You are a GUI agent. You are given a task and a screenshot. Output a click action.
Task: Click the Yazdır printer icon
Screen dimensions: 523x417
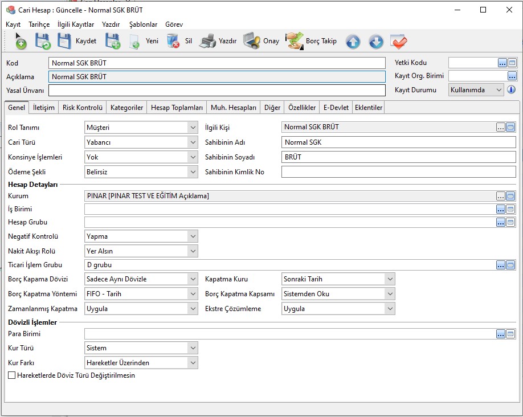point(207,41)
